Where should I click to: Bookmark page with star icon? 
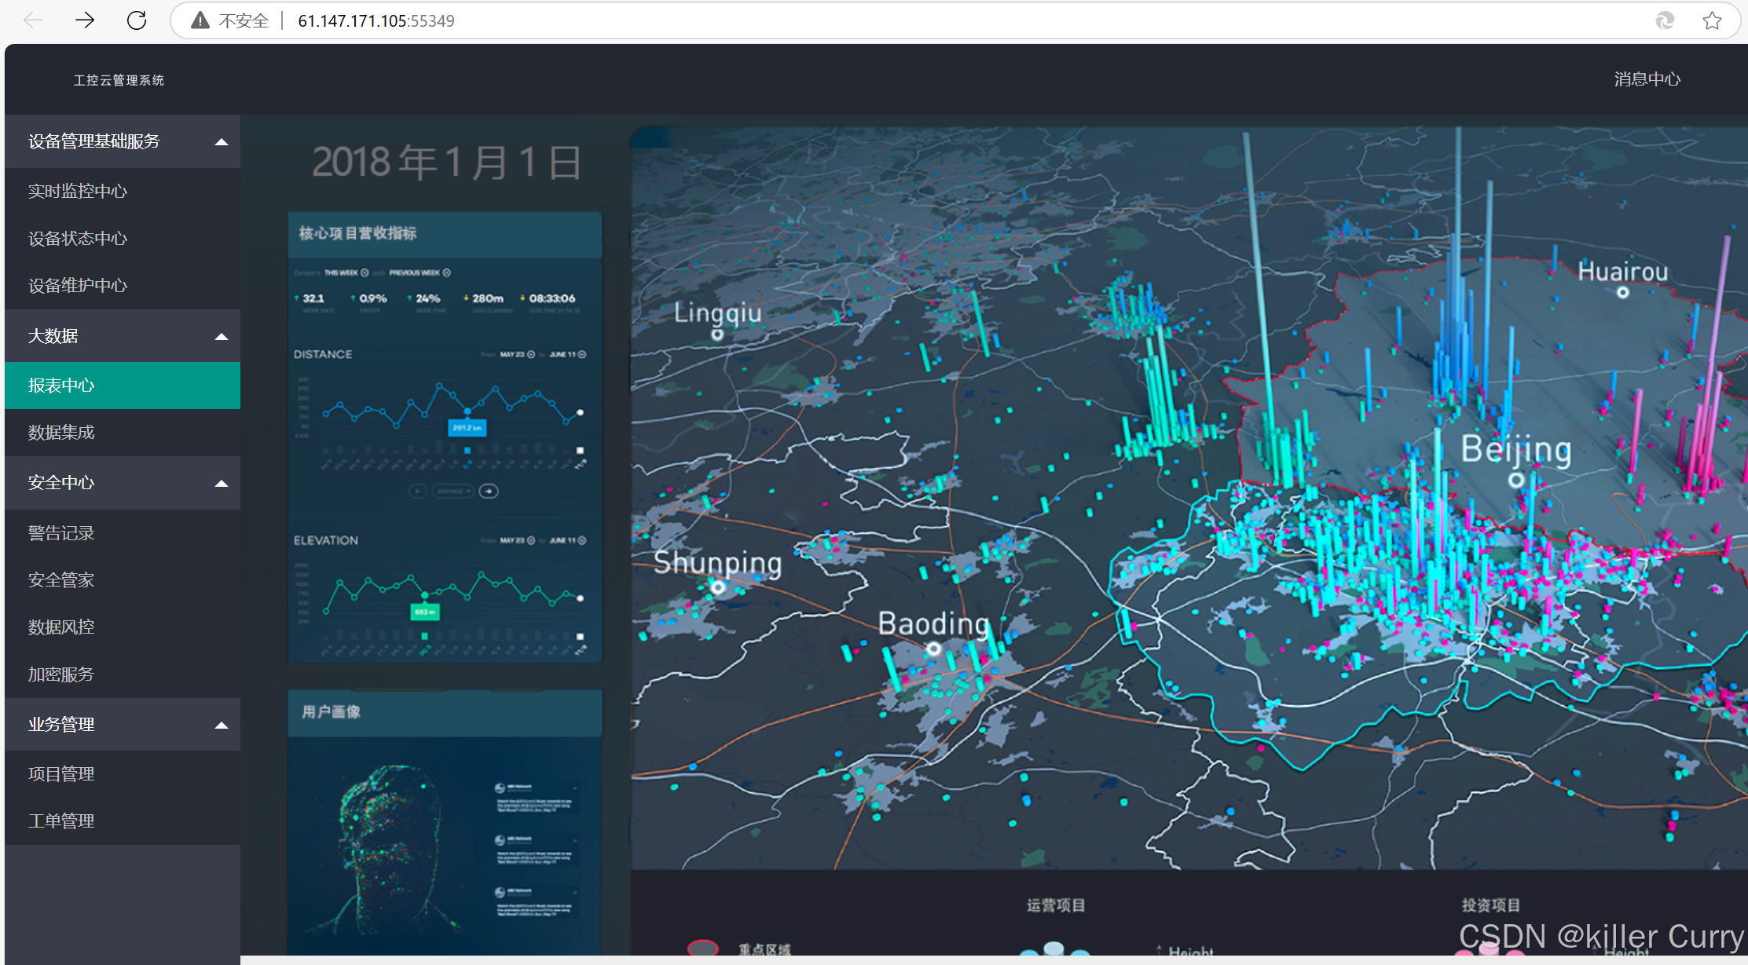1712,21
